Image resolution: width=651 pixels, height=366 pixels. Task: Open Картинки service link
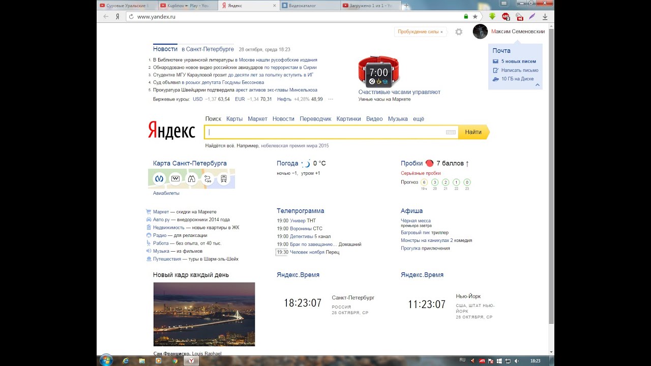[349, 119]
